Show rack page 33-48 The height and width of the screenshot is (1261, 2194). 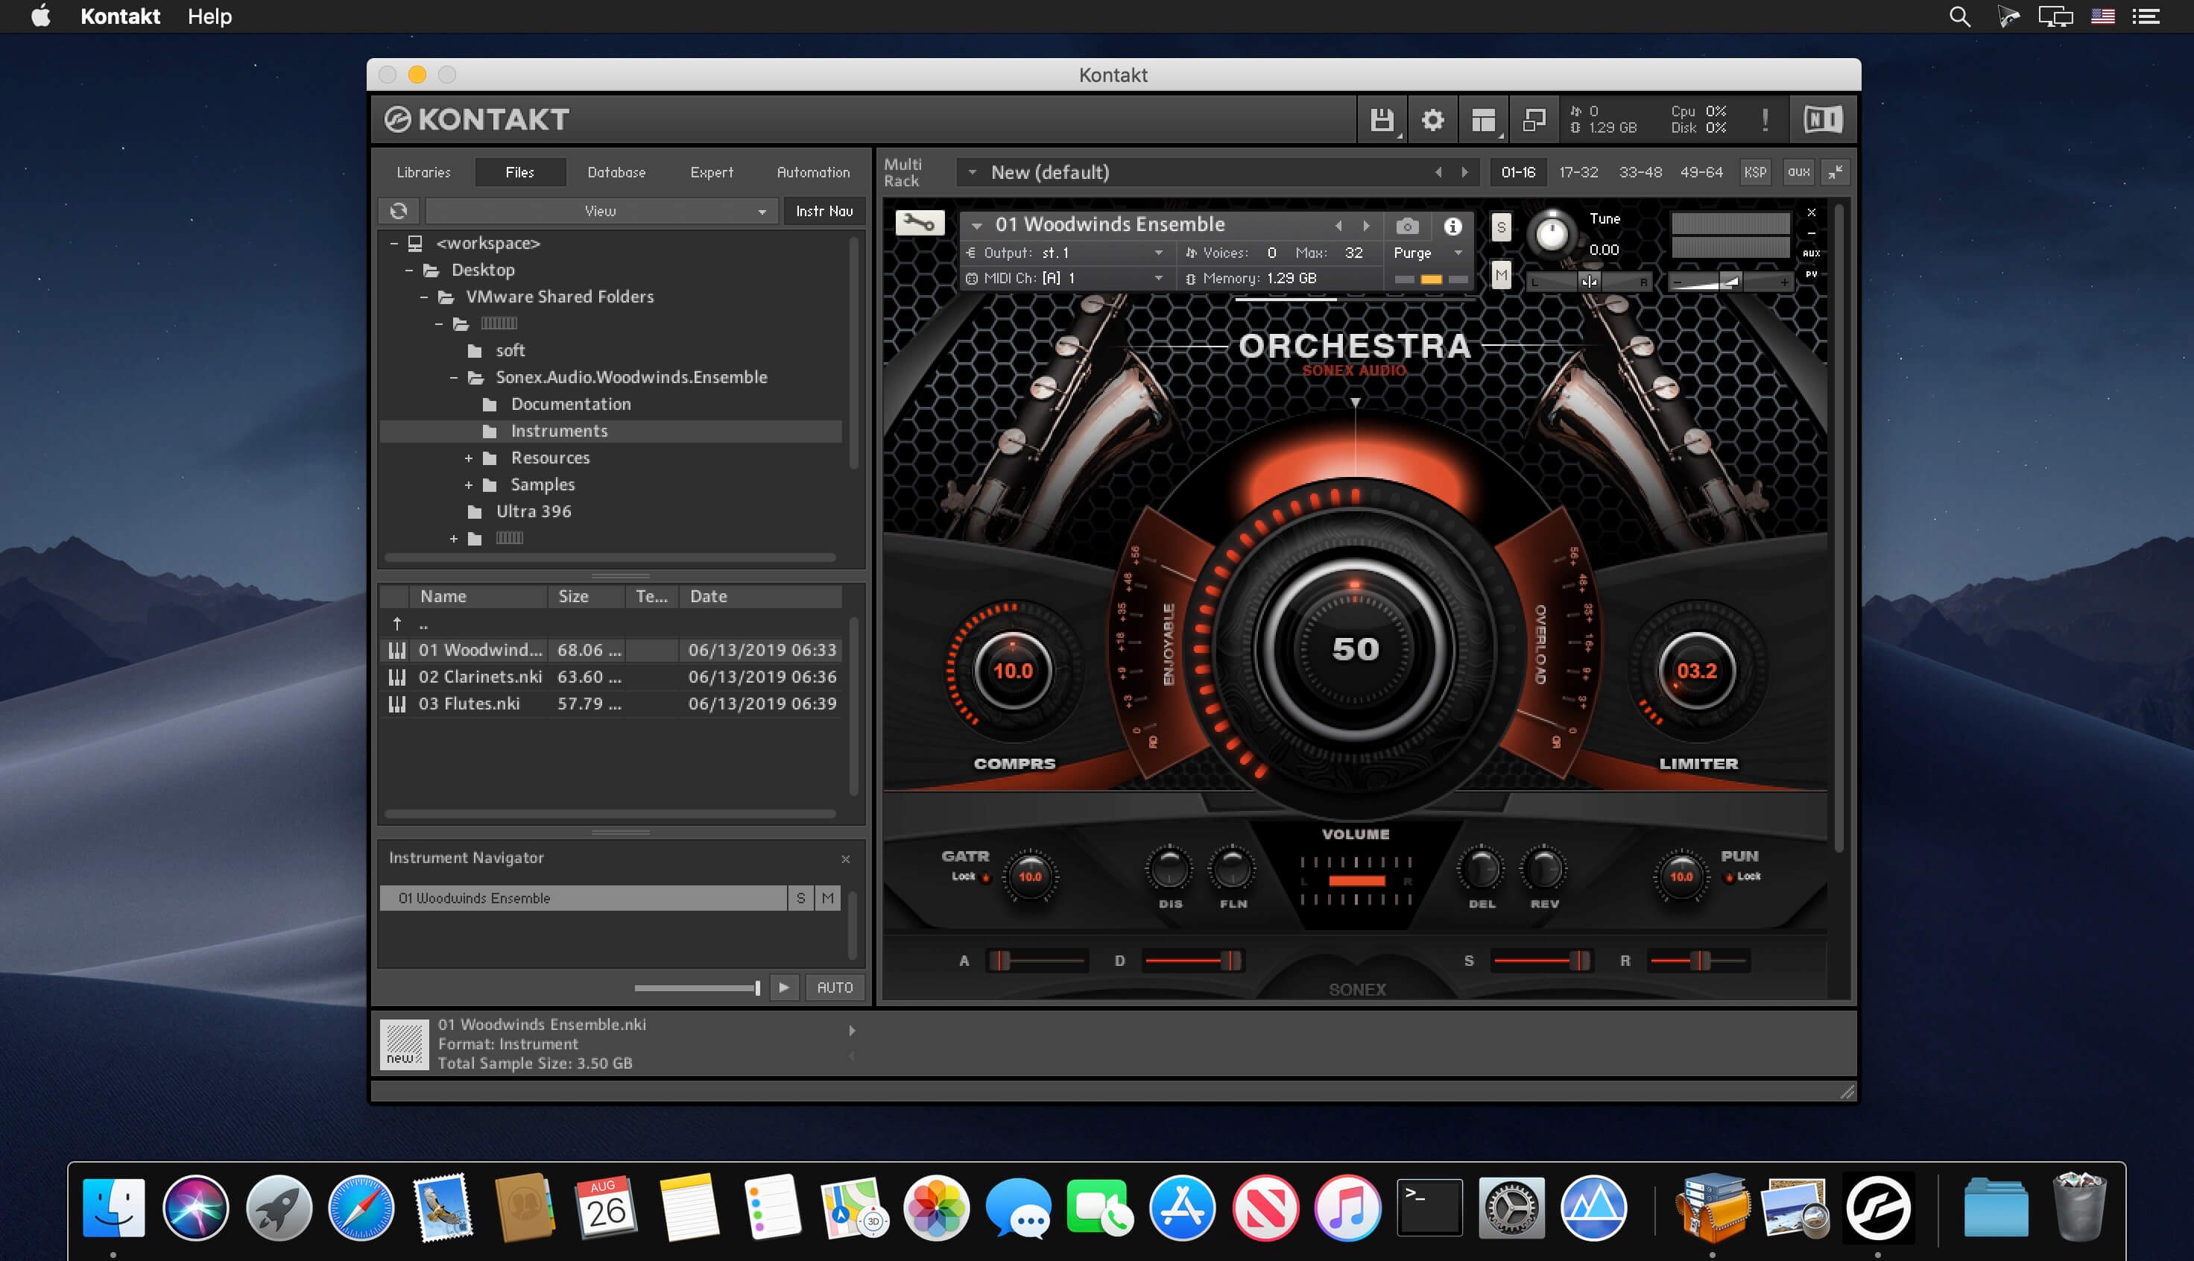click(x=1640, y=172)
